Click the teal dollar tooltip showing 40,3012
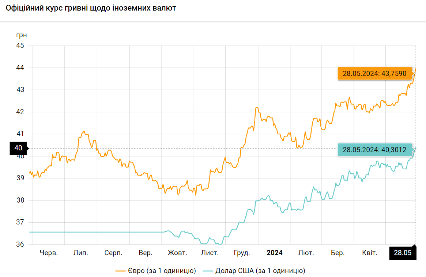The height and width of the screenshot is (277, 426). click(x=374, y=150)
